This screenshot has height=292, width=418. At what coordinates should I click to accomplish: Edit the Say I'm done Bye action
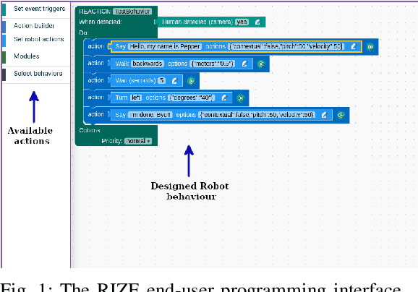click(x=324, y=115)
